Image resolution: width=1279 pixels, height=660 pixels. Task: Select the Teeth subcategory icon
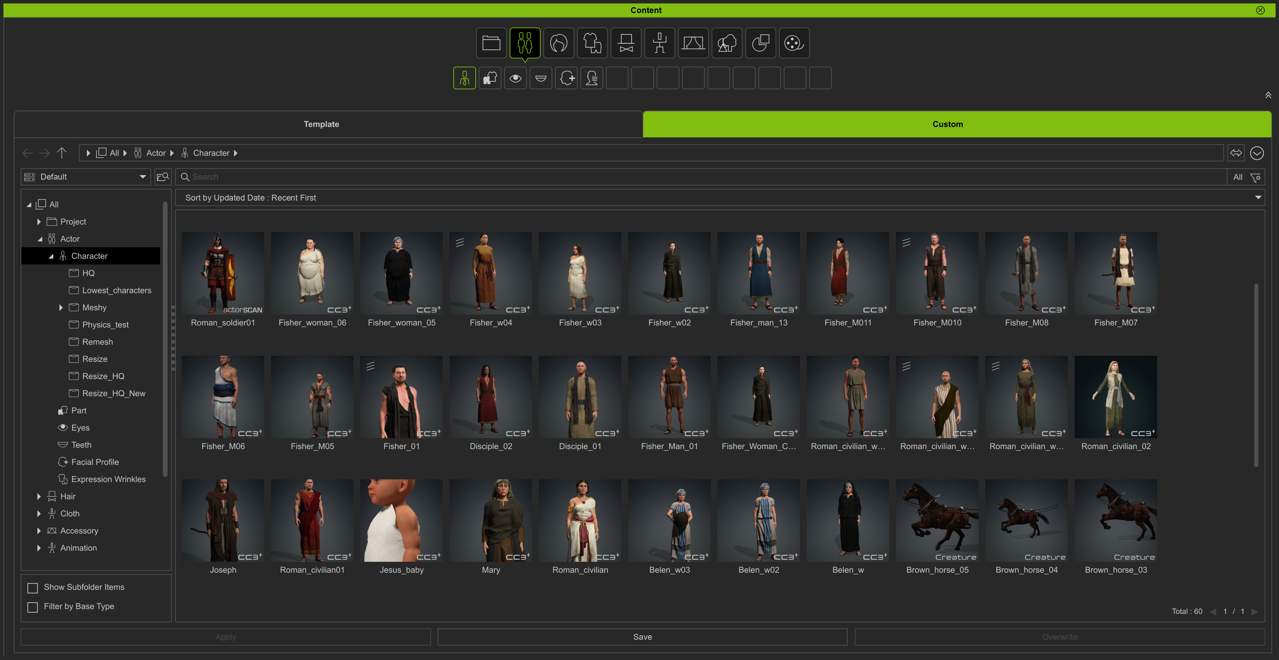point(541,78)
